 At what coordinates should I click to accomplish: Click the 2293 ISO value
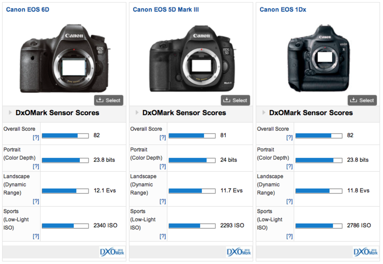coord(232,225)
